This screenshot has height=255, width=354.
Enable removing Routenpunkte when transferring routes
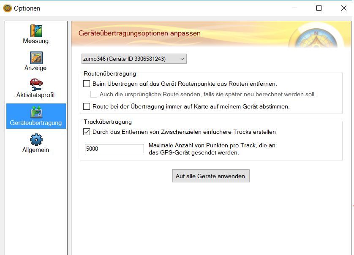(87, 84)
